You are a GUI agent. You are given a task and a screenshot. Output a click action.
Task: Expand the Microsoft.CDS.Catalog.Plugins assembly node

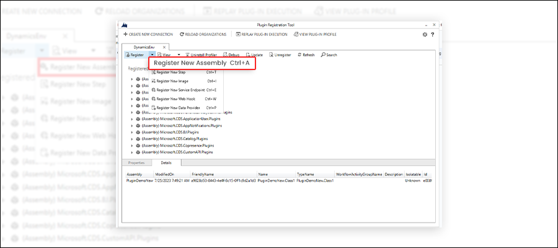(x=132, y=139)
